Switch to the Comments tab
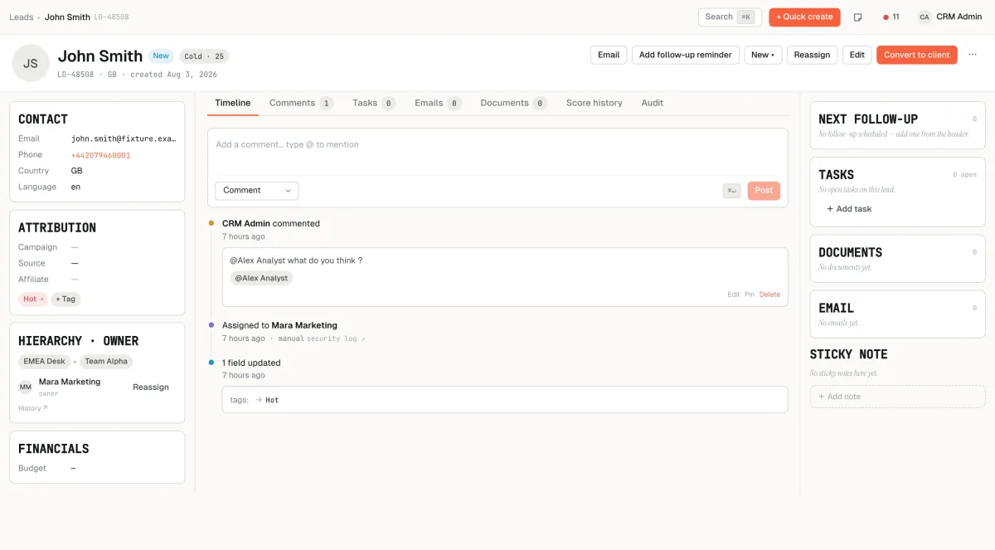Viewport: 995px width, 550px height. [301, 103]
